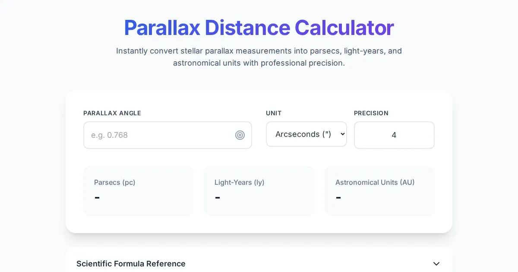This screenshot has height=272, width=518.
Task: Click the dash value under Astronomical Units
Action: pyautogui.click(x=338, y=197)
